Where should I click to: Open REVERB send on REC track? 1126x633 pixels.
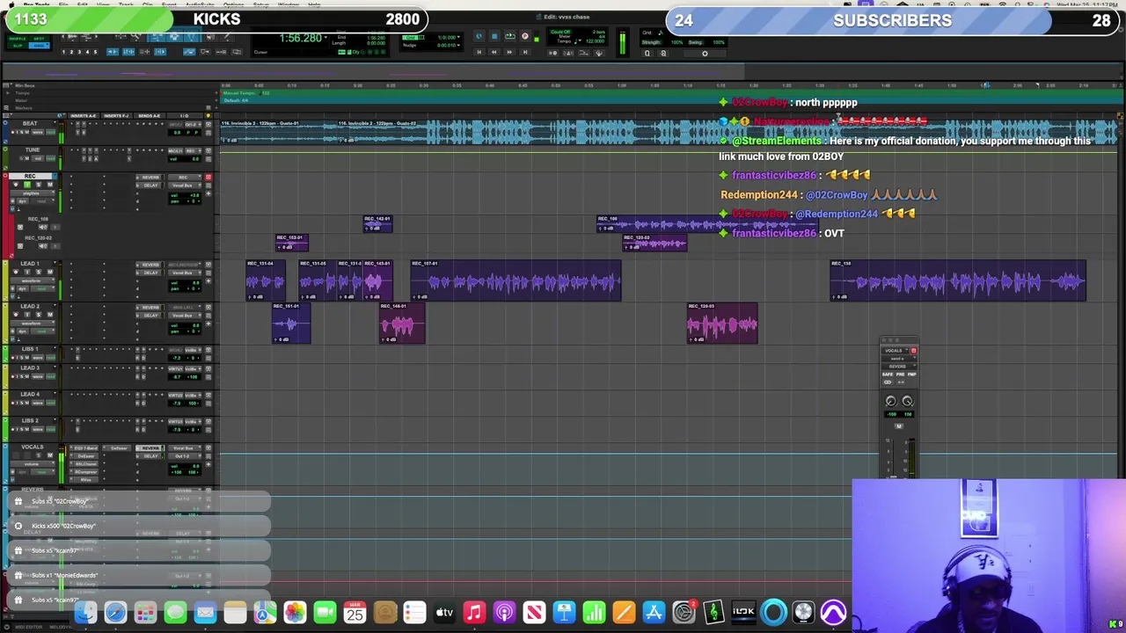click(150, 178)
